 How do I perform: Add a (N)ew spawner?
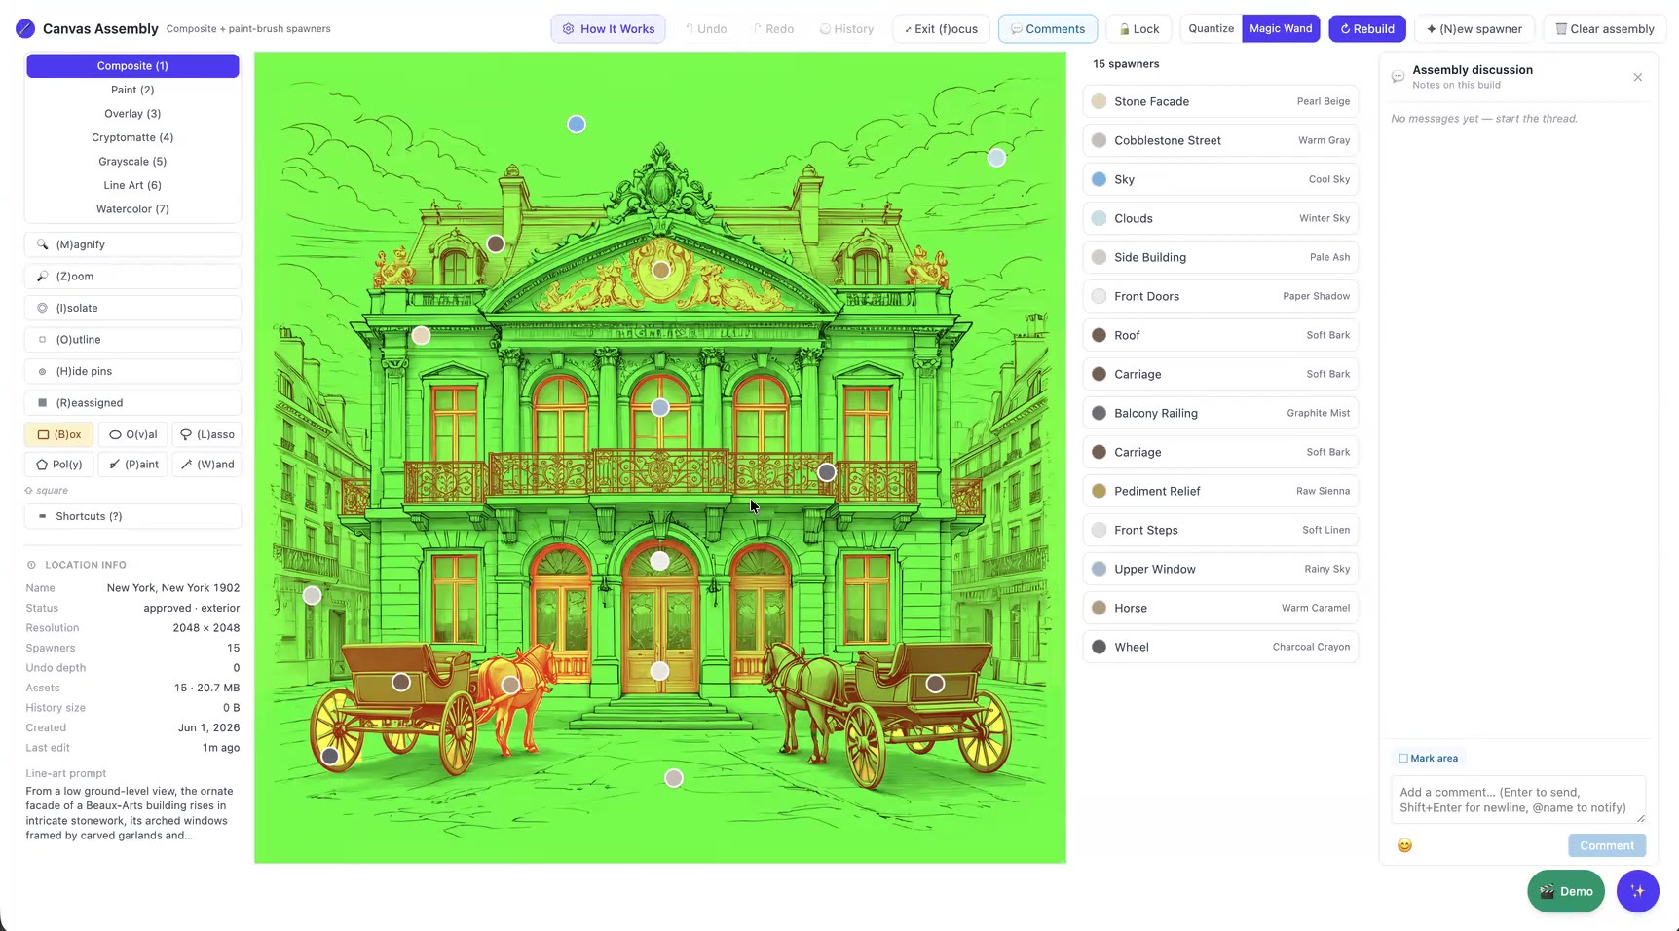coord(1474,29)
